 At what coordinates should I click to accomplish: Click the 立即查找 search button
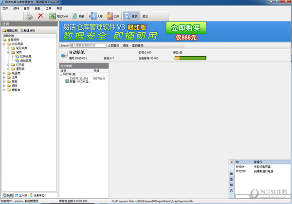click(x=113, y=45)
